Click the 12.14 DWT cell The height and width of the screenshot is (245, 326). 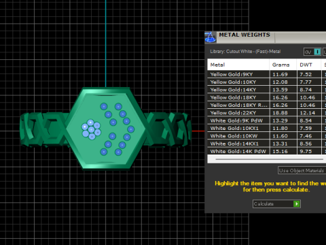point(309,113)
